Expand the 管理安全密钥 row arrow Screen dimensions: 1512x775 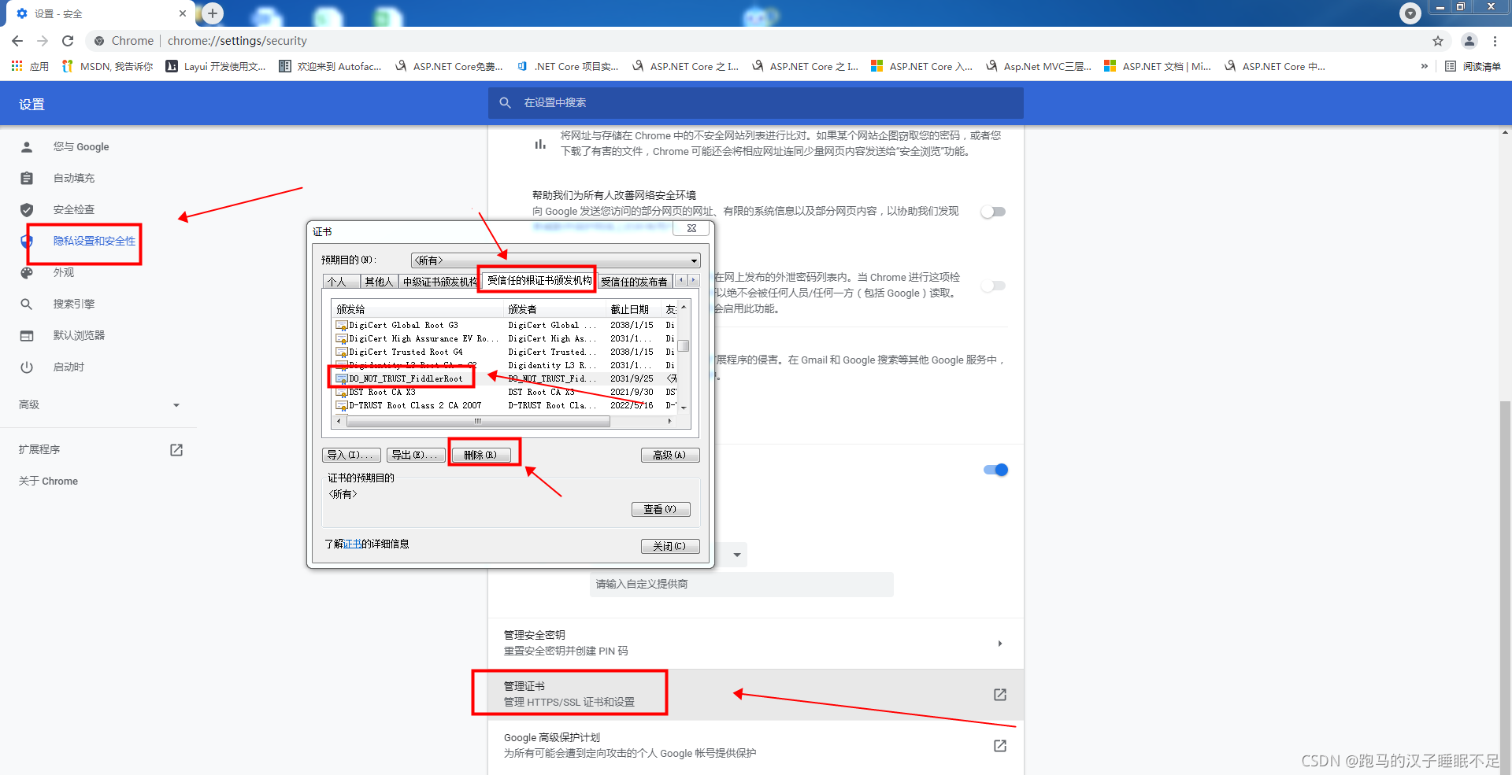click(1000, 644)
